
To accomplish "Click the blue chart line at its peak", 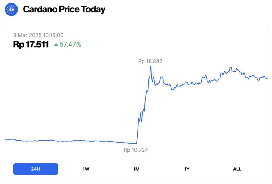I will click(151, 66).
